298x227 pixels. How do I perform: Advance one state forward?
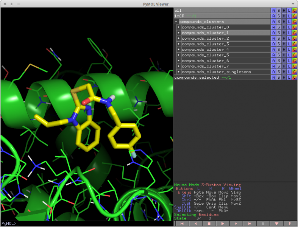coord(236,224)
